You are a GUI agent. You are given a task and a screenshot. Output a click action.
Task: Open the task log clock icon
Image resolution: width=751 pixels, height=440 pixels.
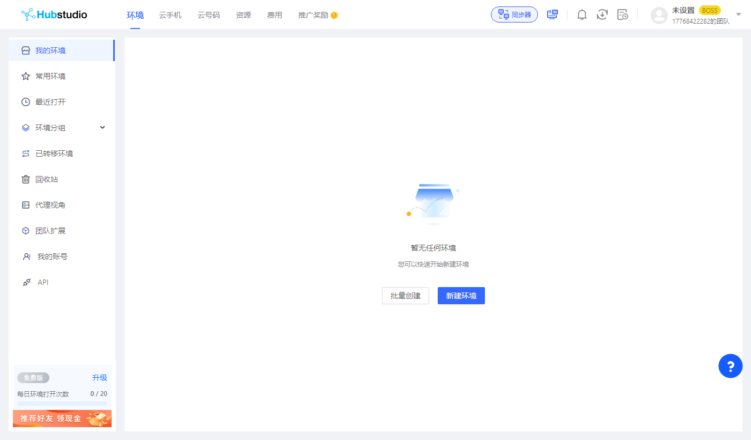point(623,14)
